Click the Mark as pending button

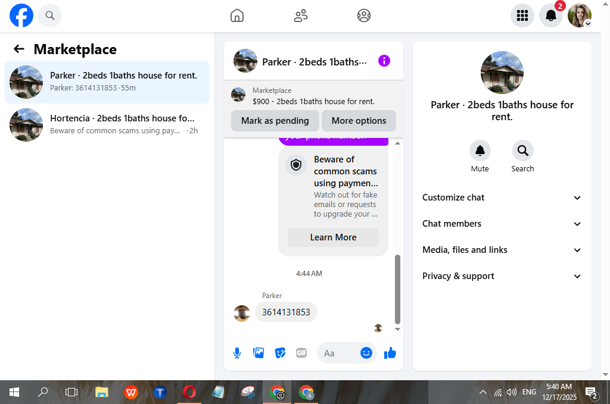click(275, 121)
